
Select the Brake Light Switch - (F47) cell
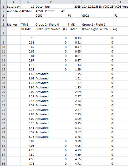[x=98, y=29]
